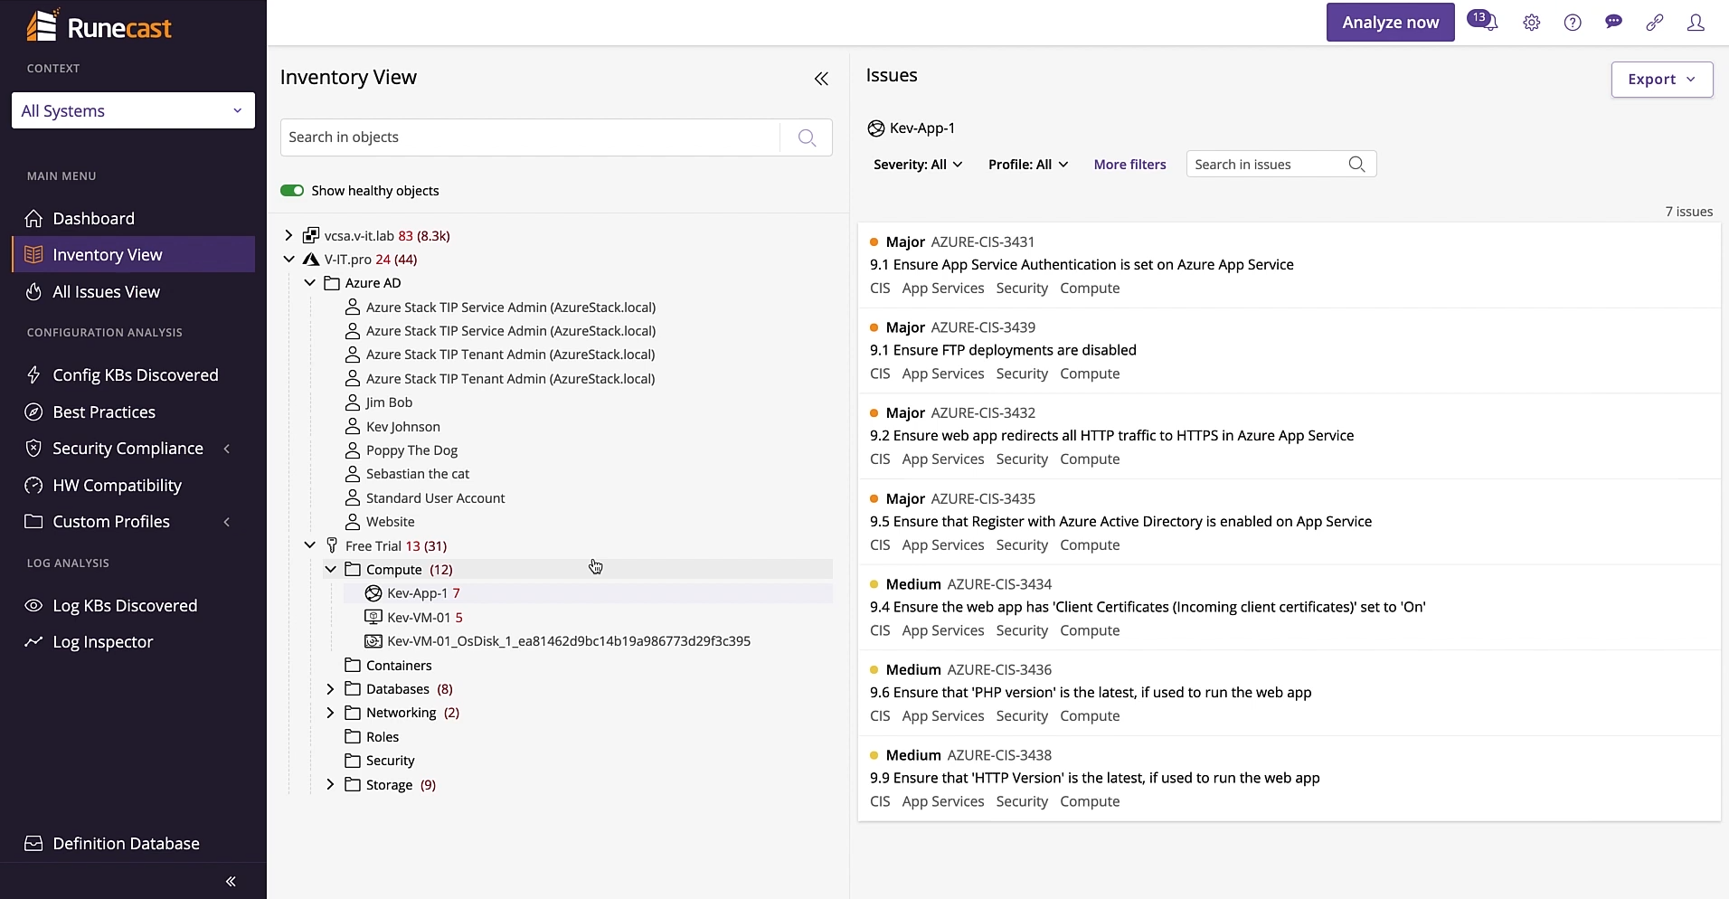Click the user icon beside Poppy The Dog
Viewport: 1729px width, 899px height.
(x=353, y=450)
